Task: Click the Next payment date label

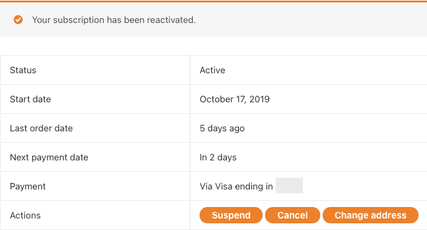Action: click(49, 157)
